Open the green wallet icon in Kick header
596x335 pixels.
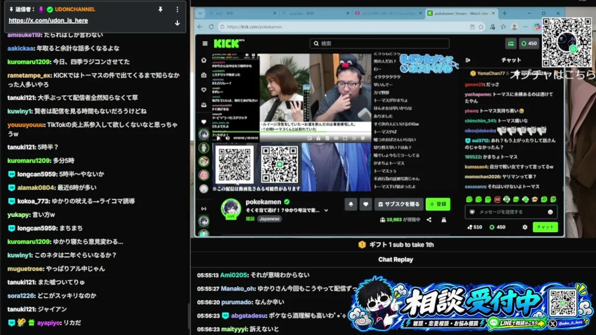(x=511, y=44)
